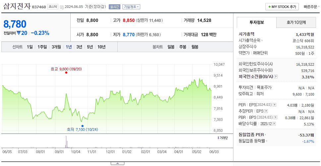
Task: Click the 코스닥 market label
Action: [x=53, y=7]
